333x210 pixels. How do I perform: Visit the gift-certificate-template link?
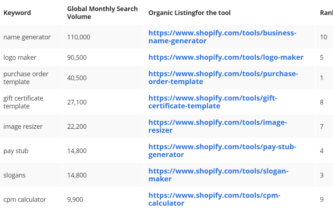(x=213, y=102)
